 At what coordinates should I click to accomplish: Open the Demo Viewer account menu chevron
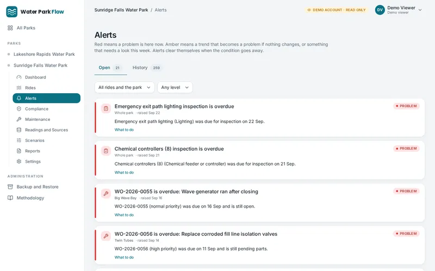[x=420, y=10]
